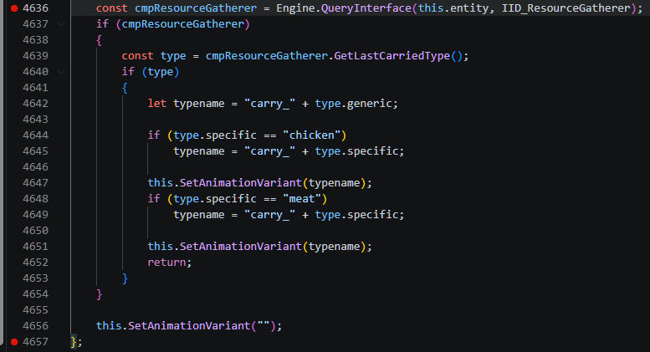Remove the breakpoint on line 4657
This screenshot has width=650, height=352.
(x=14, y=341)
